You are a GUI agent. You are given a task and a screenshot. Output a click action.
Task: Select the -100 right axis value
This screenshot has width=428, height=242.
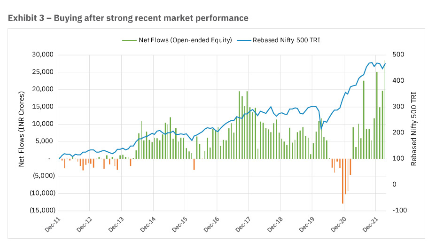tap(400, 211)
